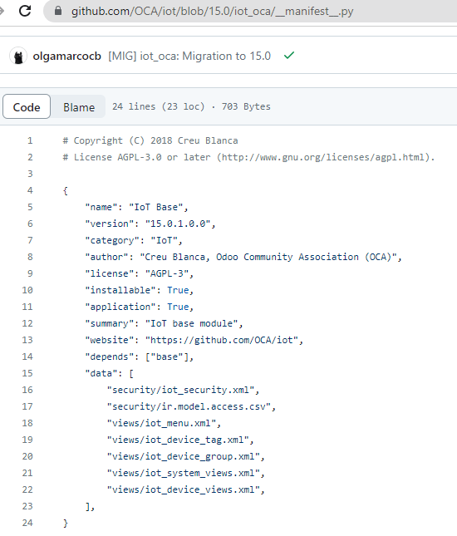Click line number 24 at file end
Image resolution: width=457 pixels, height=536 pixels.
[x=27, y=523]
